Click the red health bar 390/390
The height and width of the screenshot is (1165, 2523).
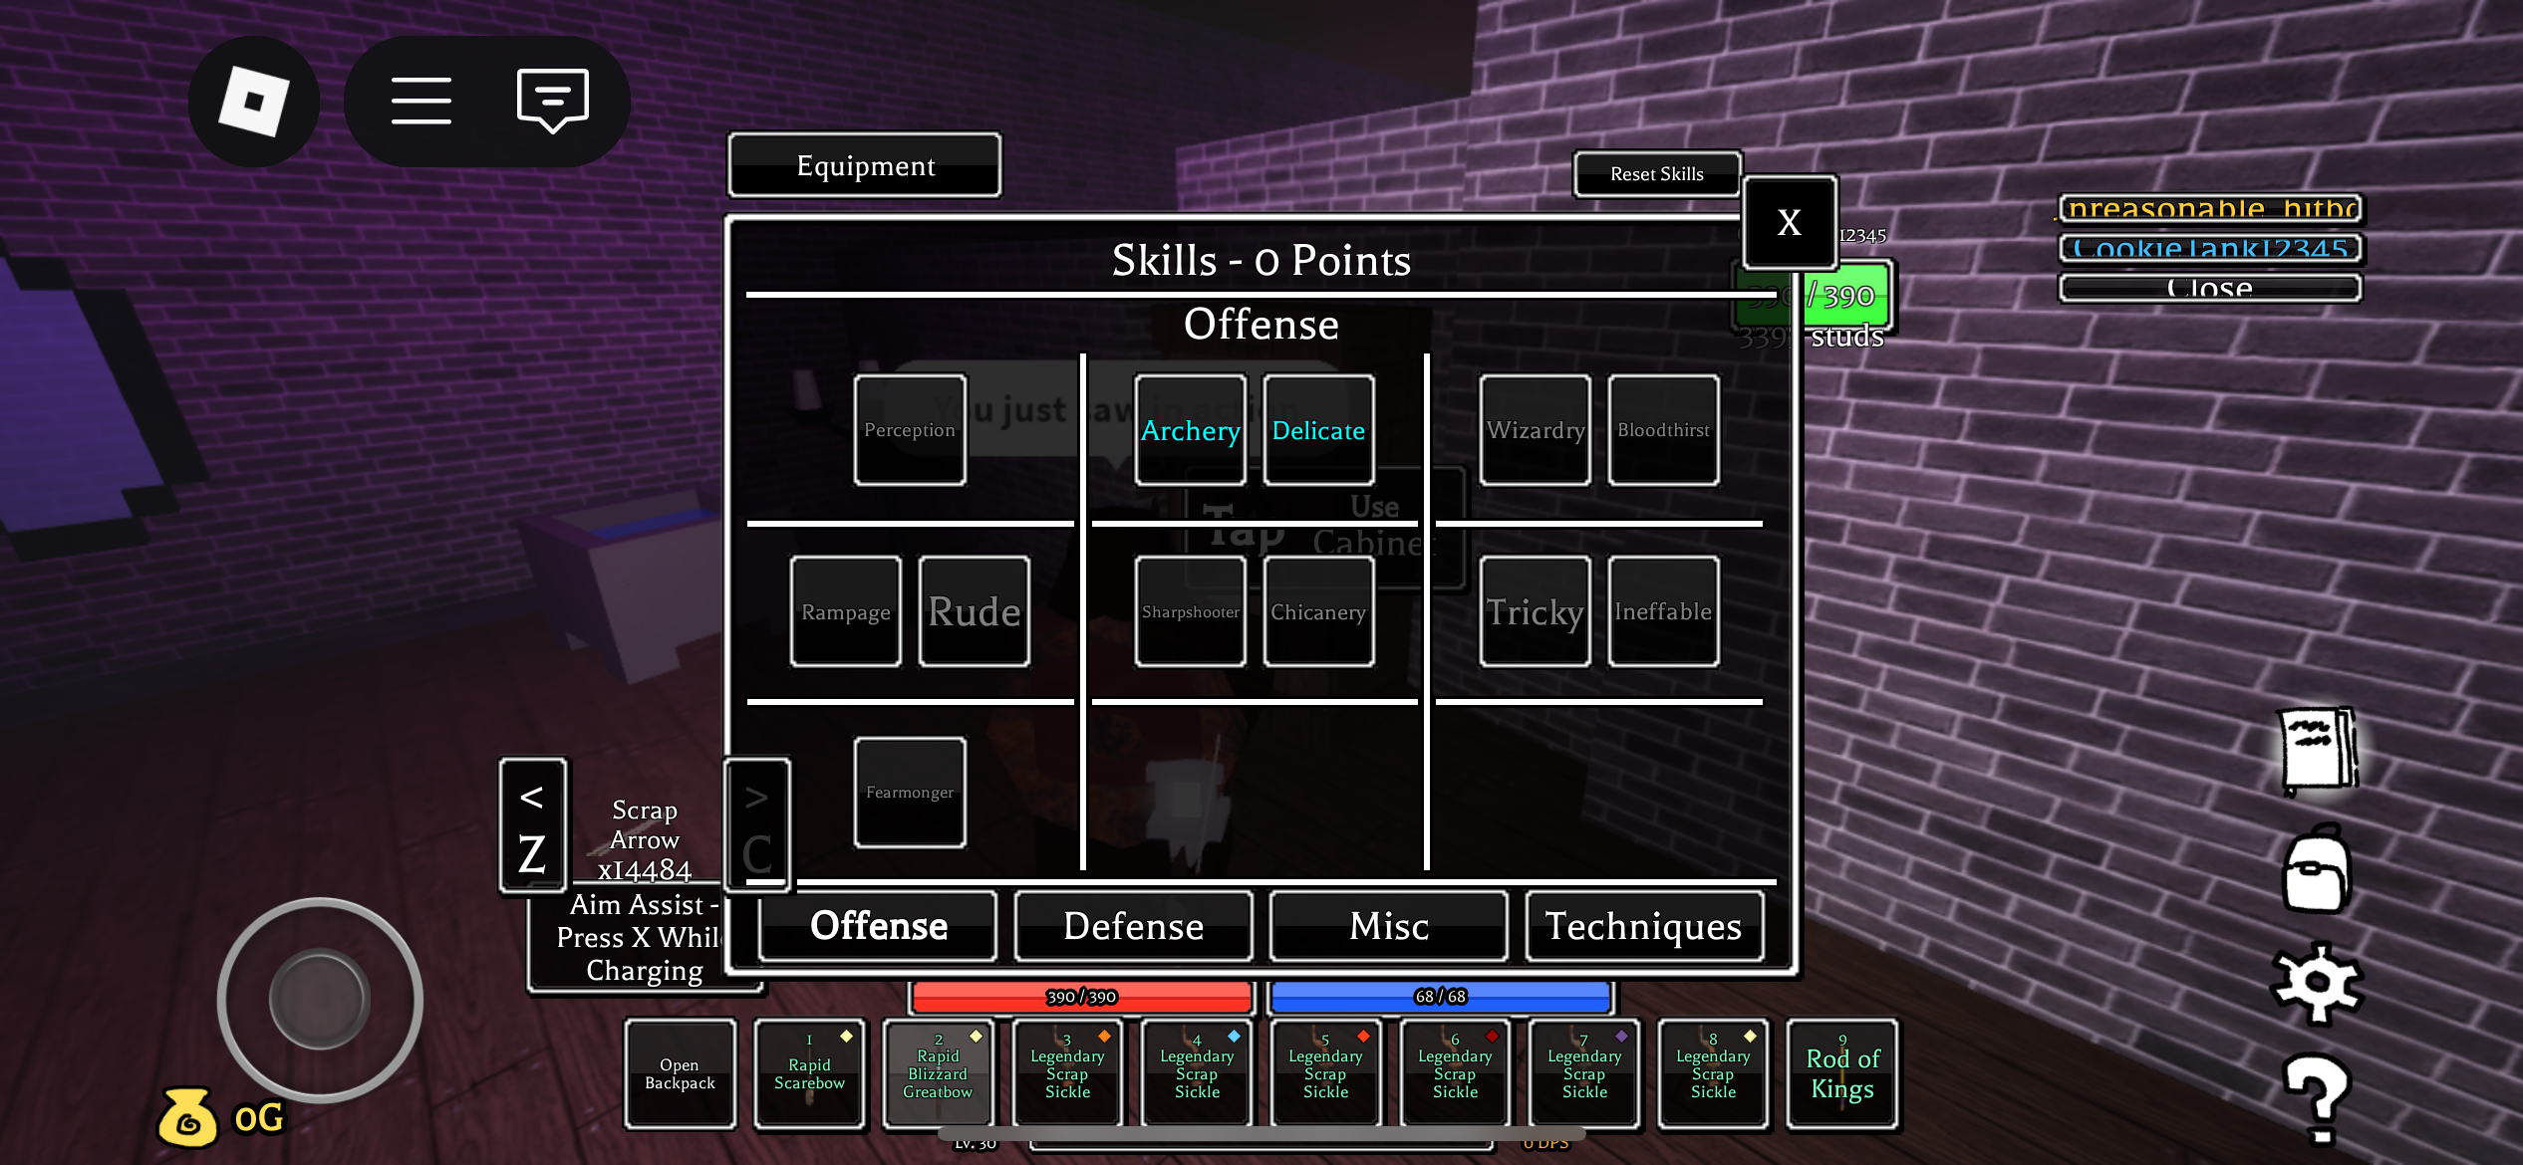click(1082, 997)
